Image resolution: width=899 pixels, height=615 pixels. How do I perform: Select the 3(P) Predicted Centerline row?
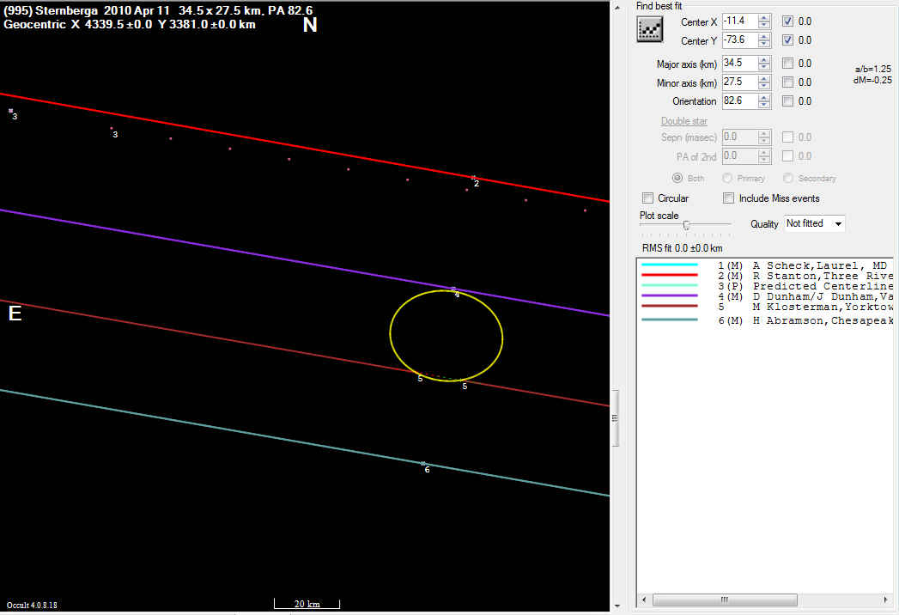pyautogui.click(x=765, y=286)
